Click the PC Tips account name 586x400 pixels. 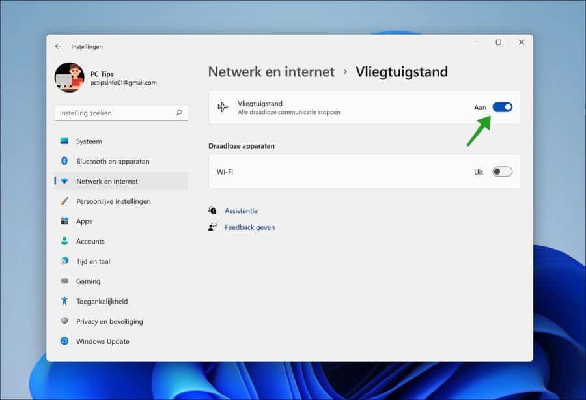coord(102,74)
